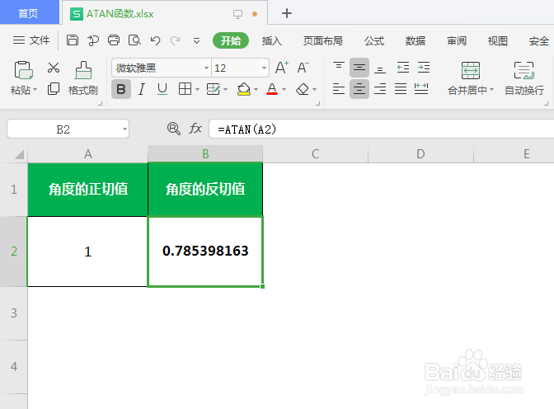The image size is (554, 409).
Task: Align text left
Action: pos(339,89)
